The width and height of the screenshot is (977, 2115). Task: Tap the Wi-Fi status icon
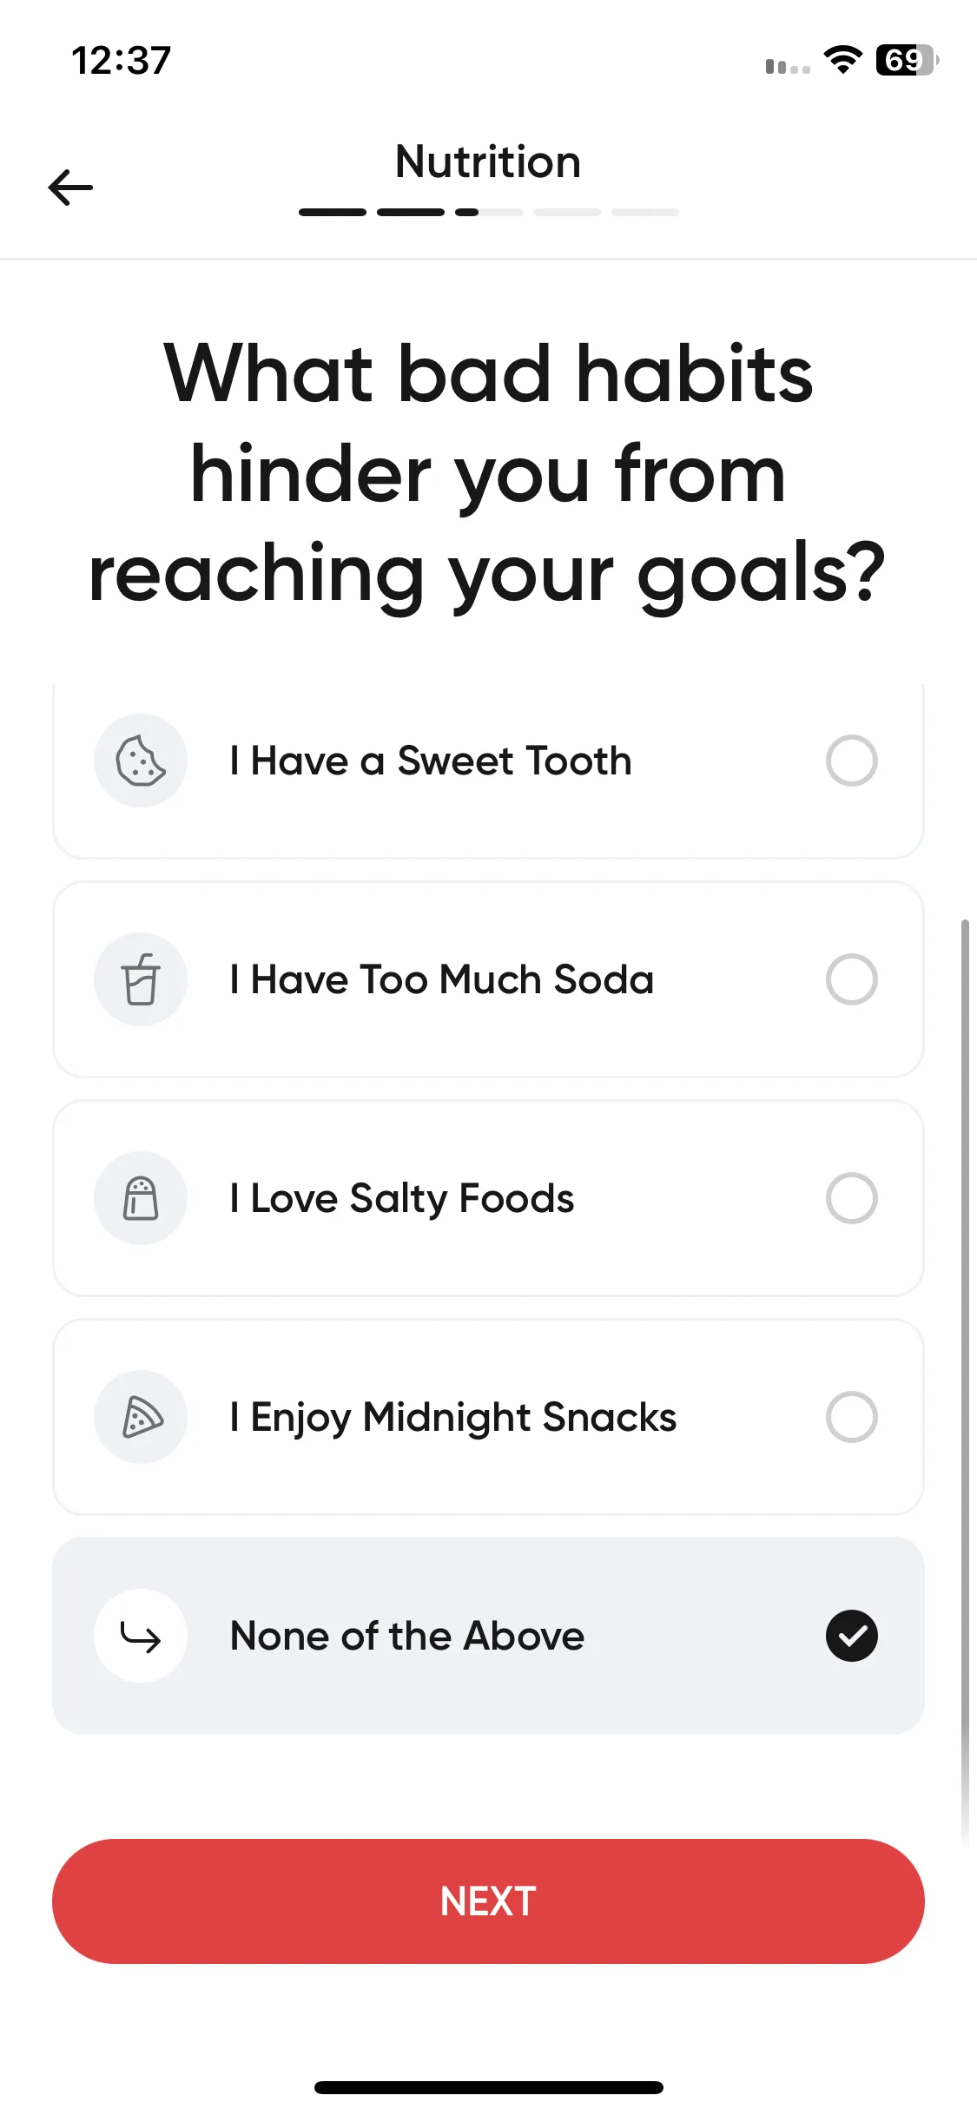842,60
